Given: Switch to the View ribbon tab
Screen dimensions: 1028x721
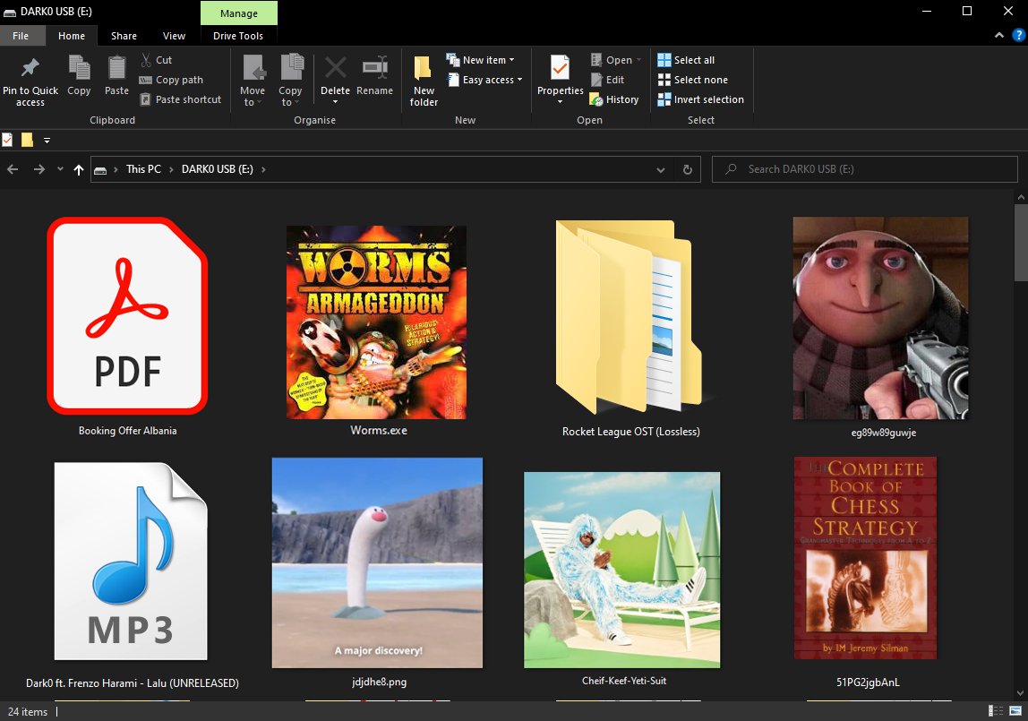Looking at the screenshot, I should [174, 36].
